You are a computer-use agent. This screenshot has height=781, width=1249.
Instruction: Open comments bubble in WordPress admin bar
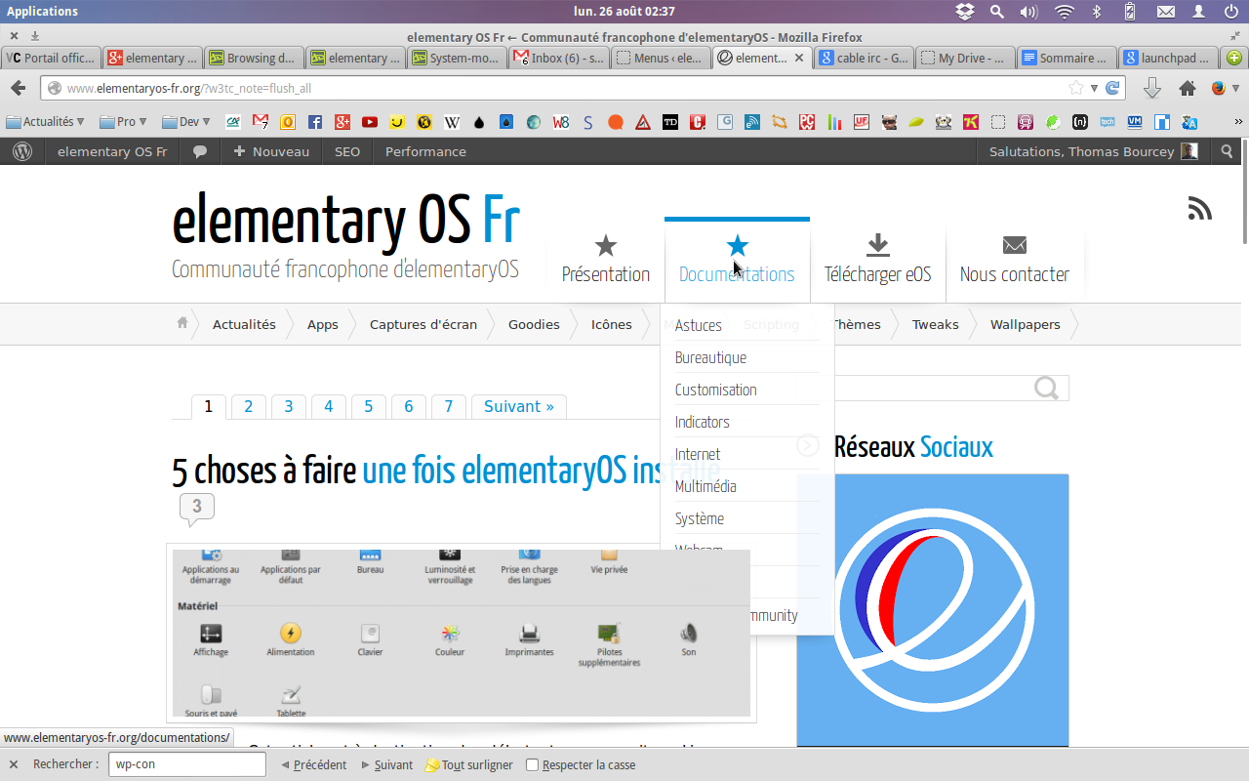pyautogui.click(x=199, y=152)
